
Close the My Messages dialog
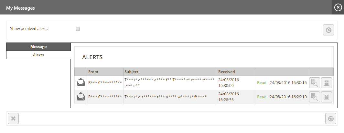pos(338,7)
